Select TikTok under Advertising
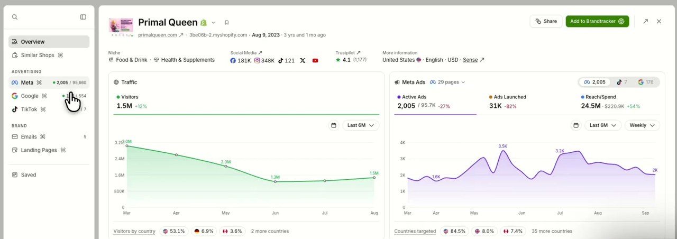 49,109
